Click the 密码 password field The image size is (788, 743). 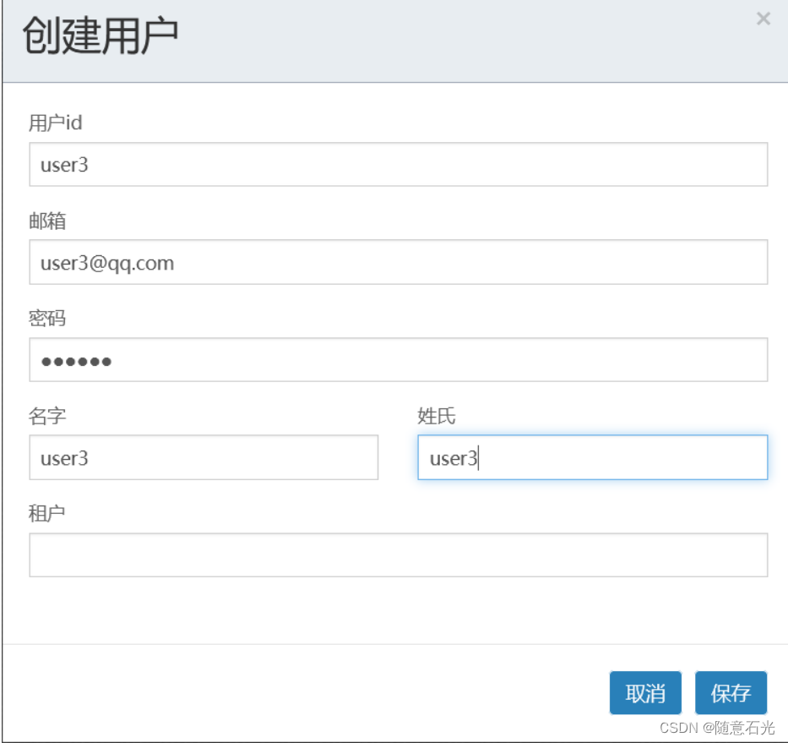(398, 360)
